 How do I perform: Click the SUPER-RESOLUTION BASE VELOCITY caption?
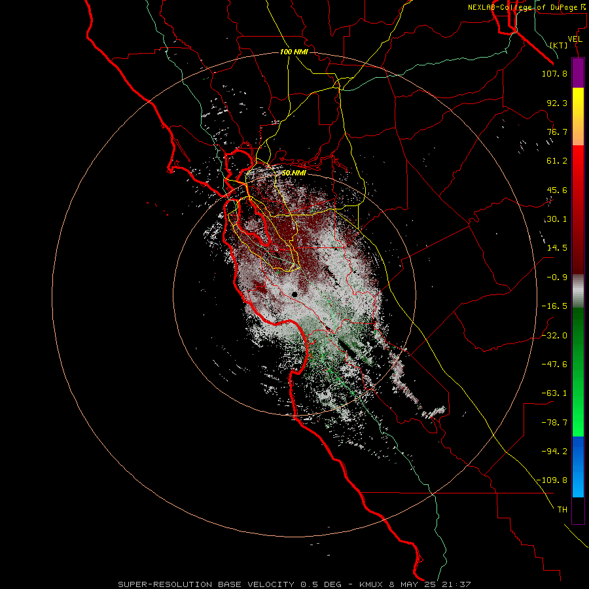(x=207, y=584)
